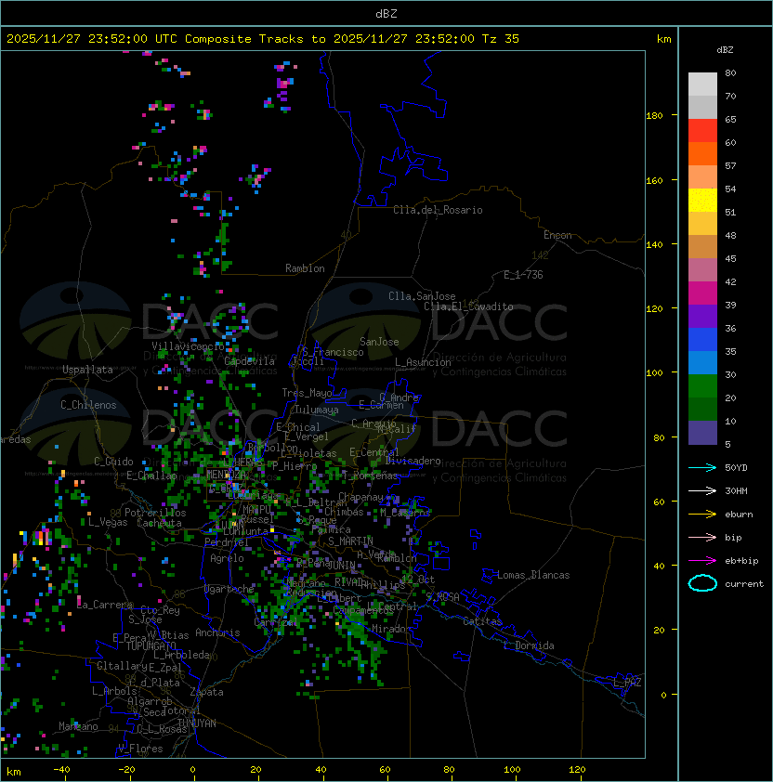Click the 'S_MARTIN' map label
This screenshot has height=782, width=773.
350,541
